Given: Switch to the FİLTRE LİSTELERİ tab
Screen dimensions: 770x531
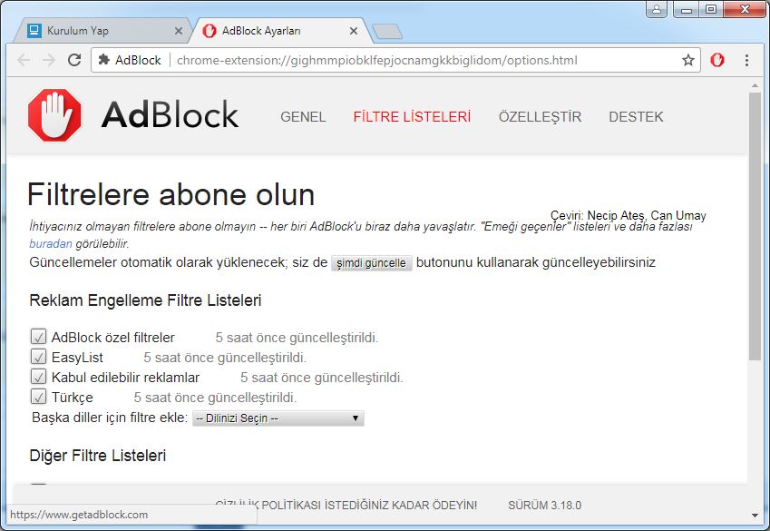Looking at the screenshot, I should [412, 117].
